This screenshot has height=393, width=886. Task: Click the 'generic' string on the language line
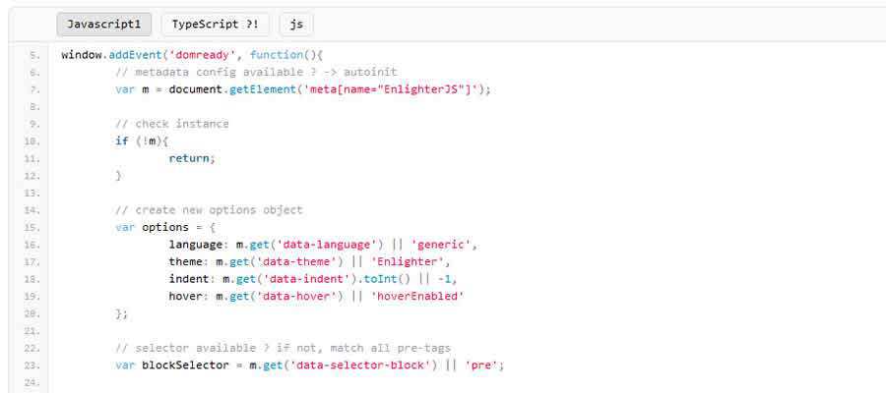click(443, 245)
